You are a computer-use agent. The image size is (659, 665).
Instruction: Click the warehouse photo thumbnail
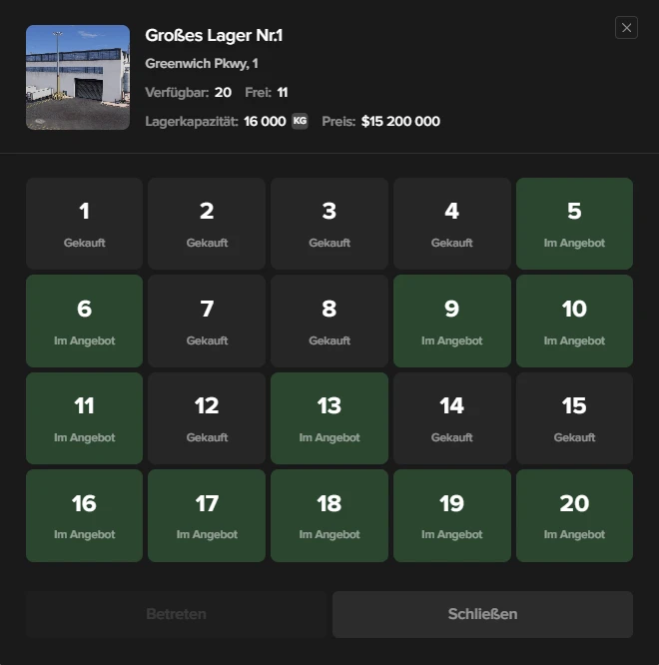[78, 78]
